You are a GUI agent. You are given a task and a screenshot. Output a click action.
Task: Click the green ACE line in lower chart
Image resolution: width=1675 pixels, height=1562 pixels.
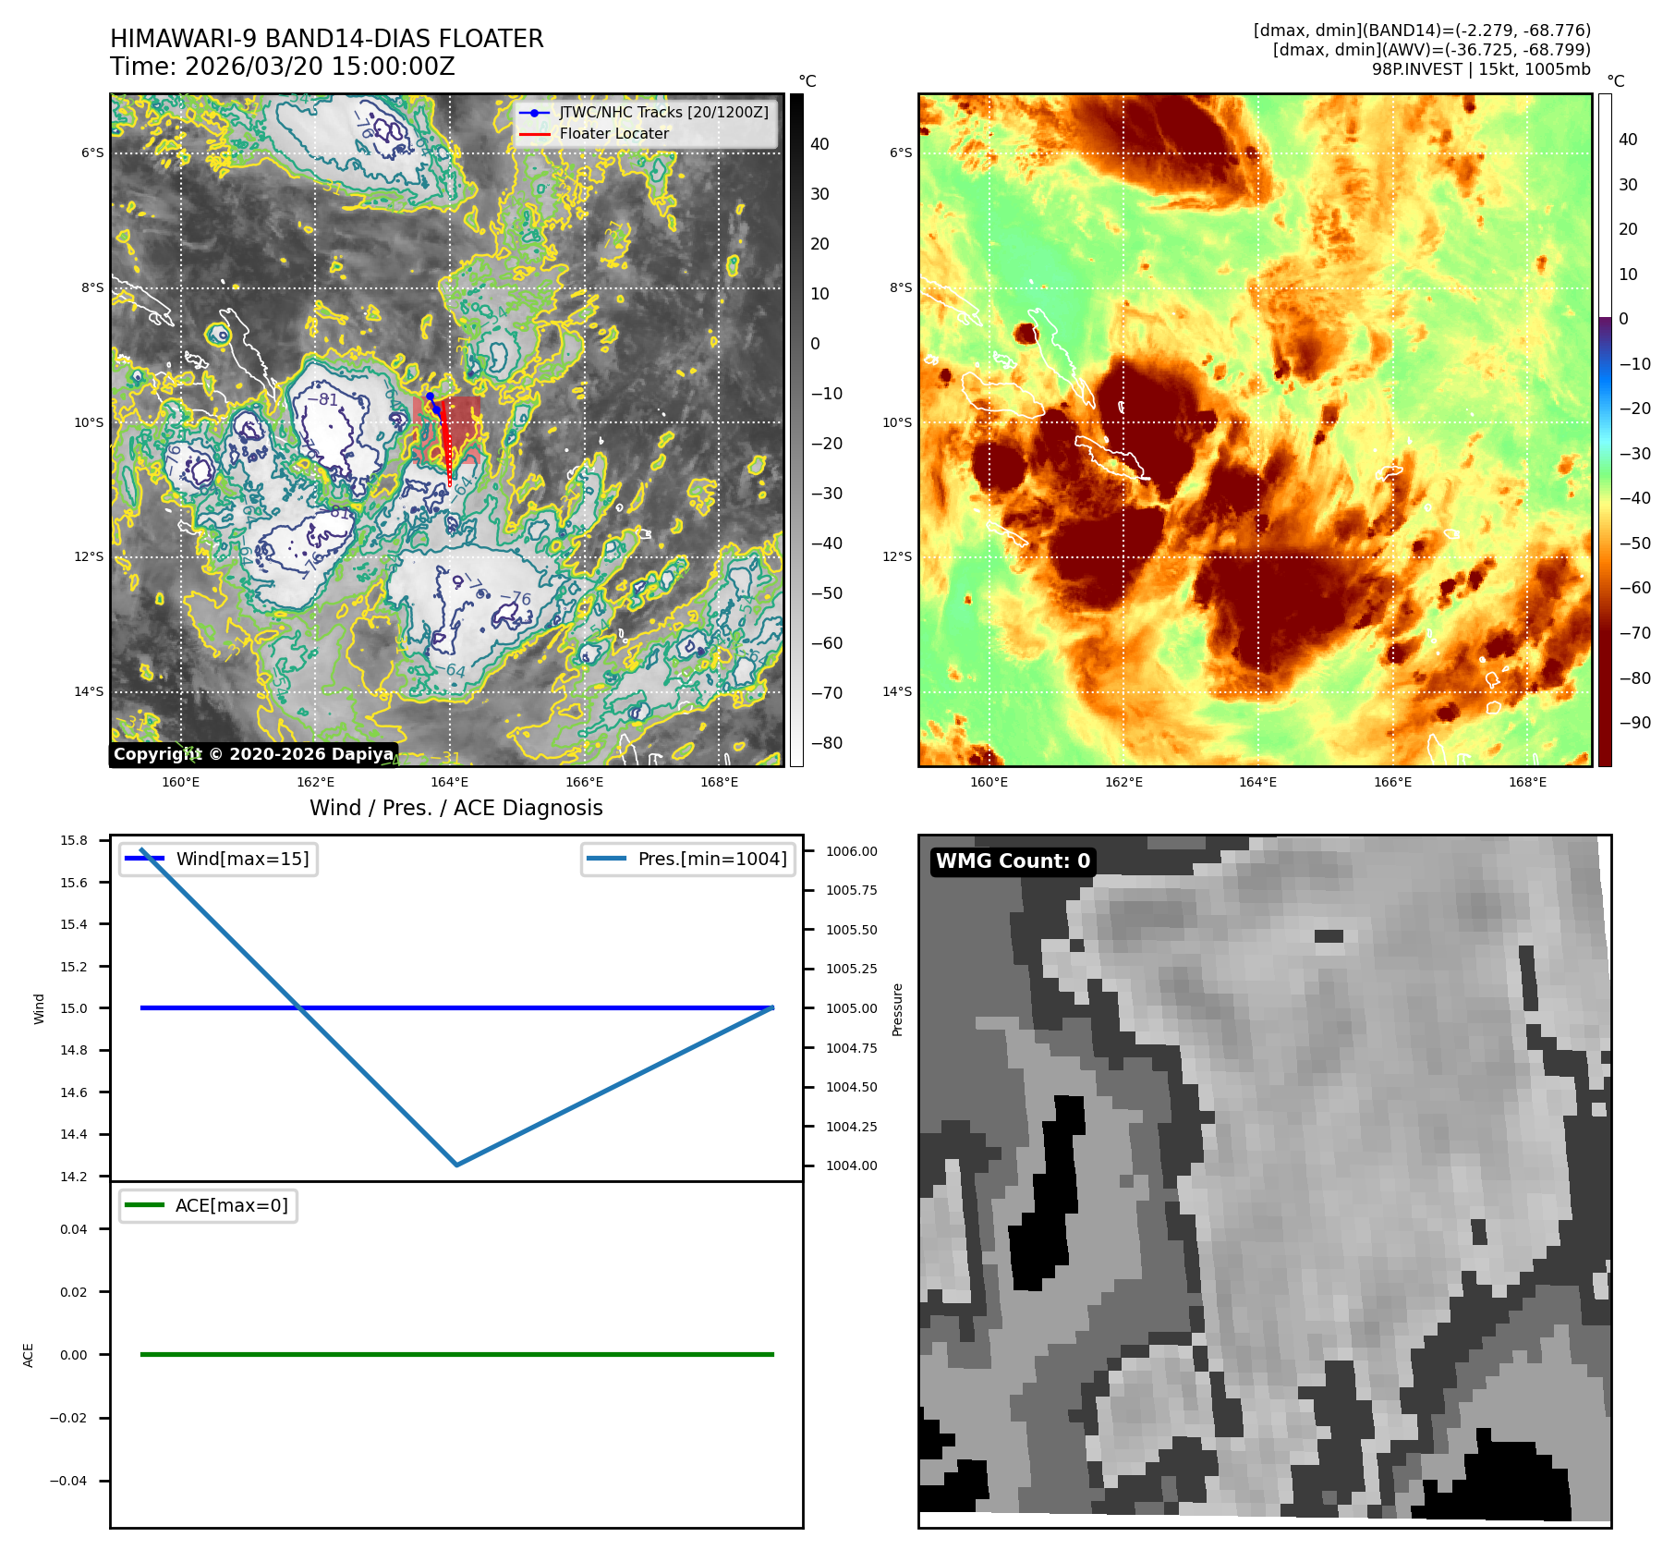(456, 1354)
